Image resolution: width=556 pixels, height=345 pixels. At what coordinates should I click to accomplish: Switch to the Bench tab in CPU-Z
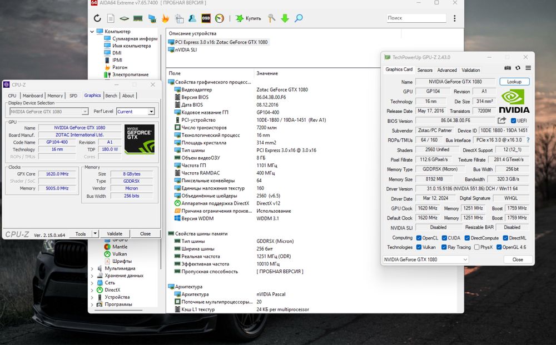click(111, 96)
